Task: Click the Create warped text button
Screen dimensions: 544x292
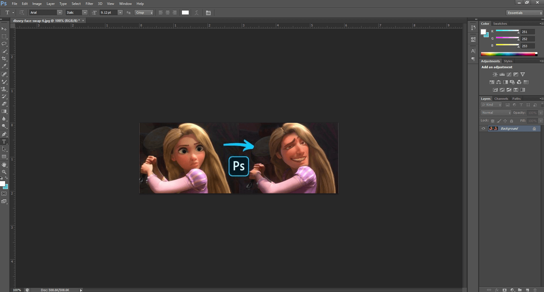Action: point(196,13)
